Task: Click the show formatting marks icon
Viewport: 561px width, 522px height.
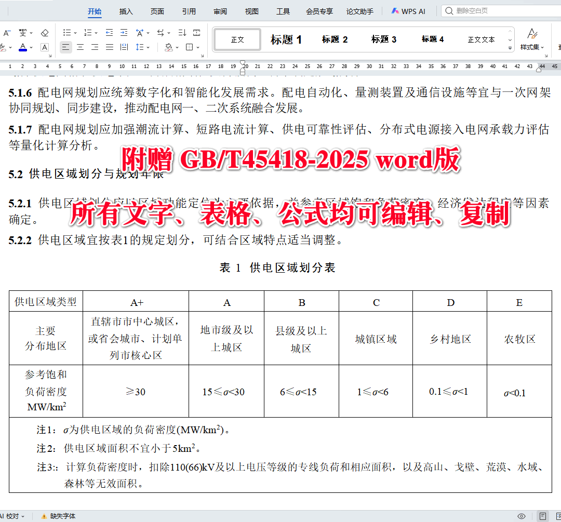Action: pos(197,33)
